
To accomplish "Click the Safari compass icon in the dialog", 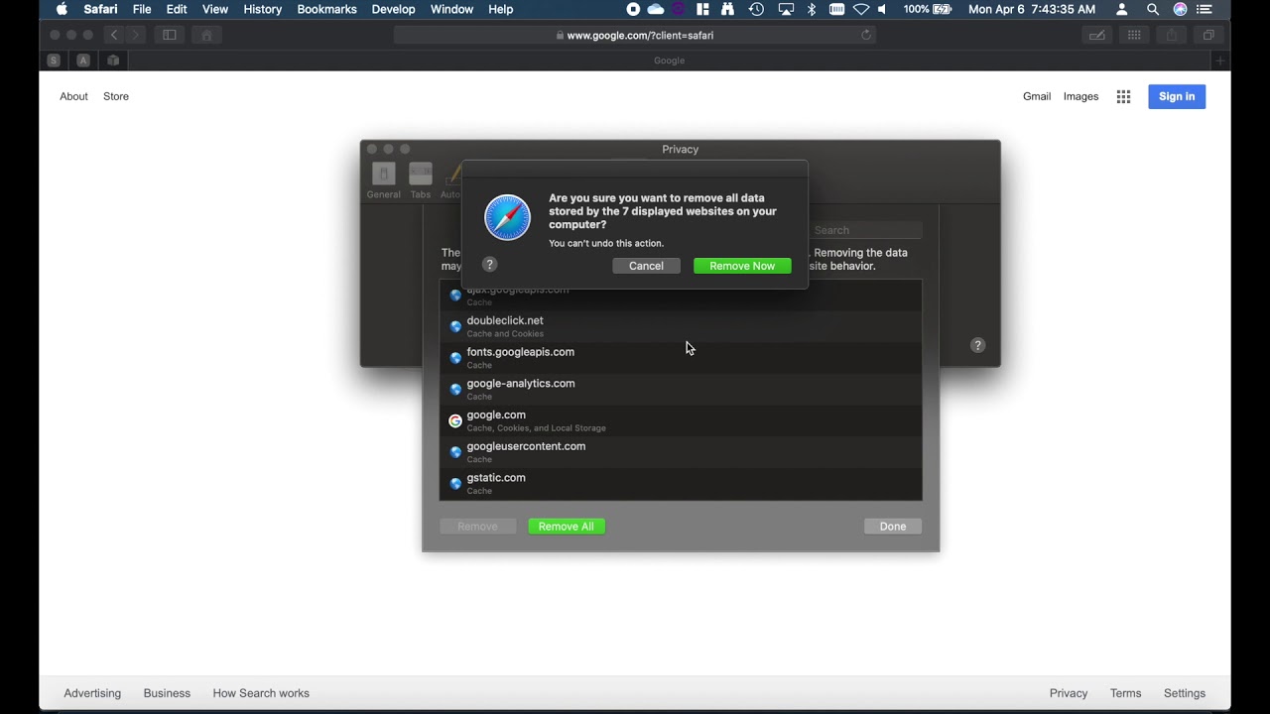I will 507,217.
